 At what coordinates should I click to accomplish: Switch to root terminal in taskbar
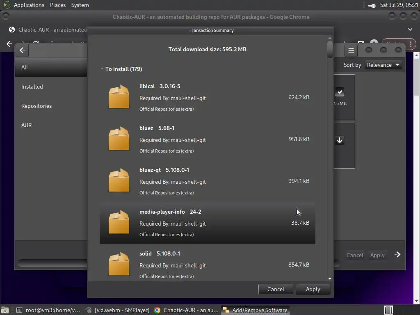click(48, 310)
